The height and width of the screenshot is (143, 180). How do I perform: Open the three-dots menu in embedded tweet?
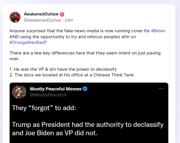[x=161, y=89]
